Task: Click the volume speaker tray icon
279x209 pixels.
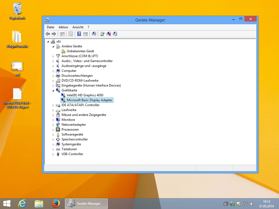Action: point(252,204)
